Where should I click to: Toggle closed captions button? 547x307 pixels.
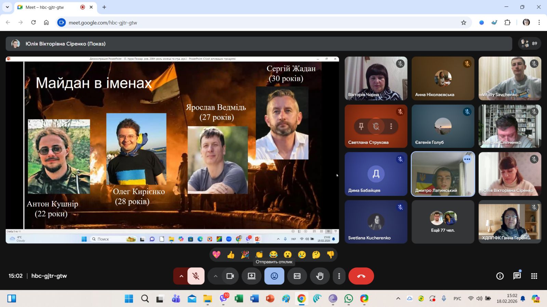point(297,276)
